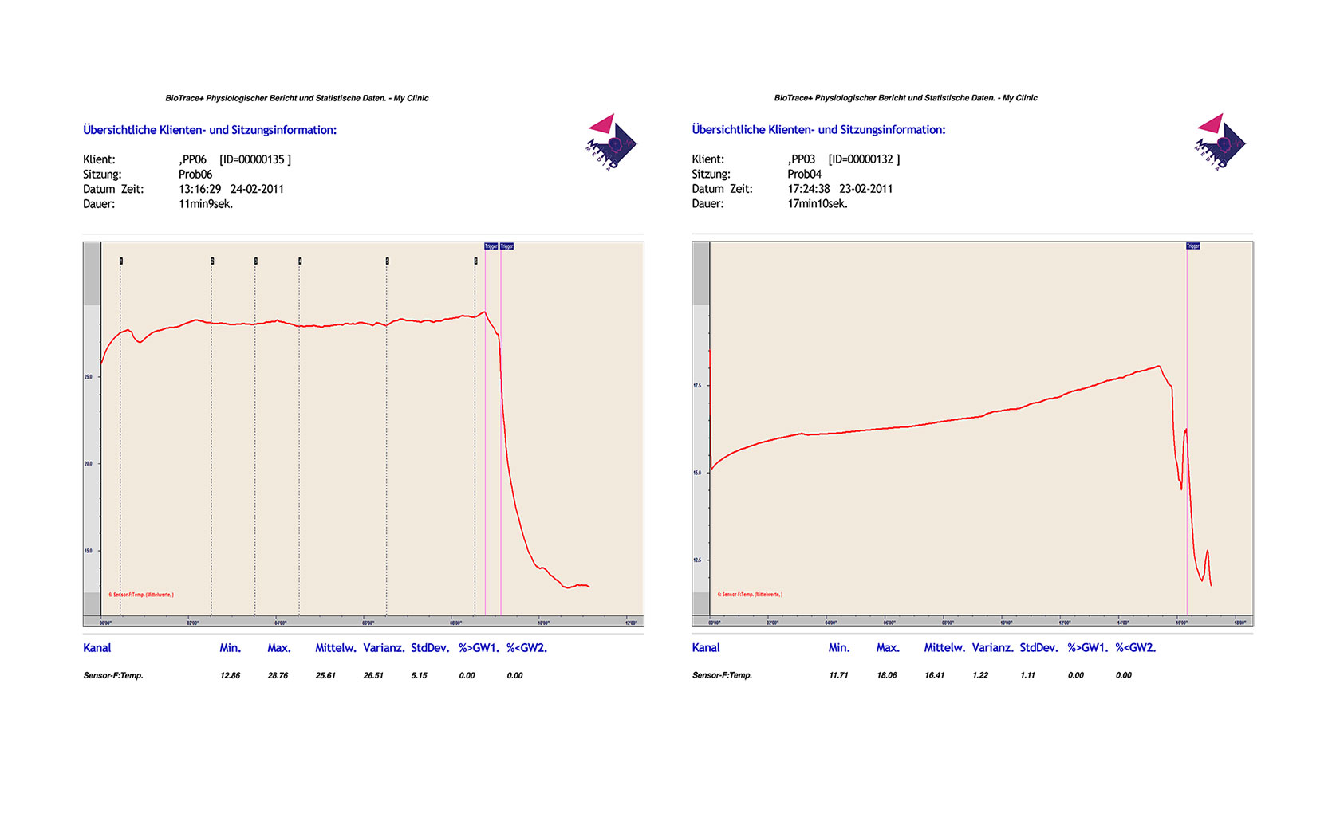The width and height of the screenshot is (1340, 837).
Task: Click the mean value 25.61
Action: point(325,676)
